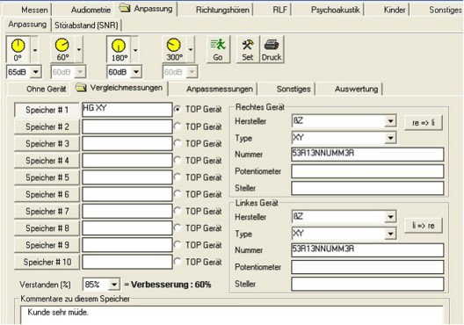Open Type dropdown for Rechtes Gerät

[x=390, y=138]
